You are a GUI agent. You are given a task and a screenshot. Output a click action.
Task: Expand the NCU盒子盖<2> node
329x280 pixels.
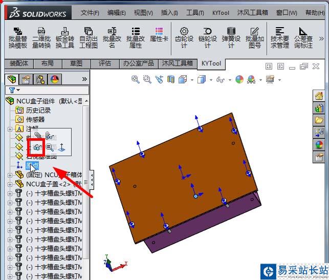tap(10, 184)
